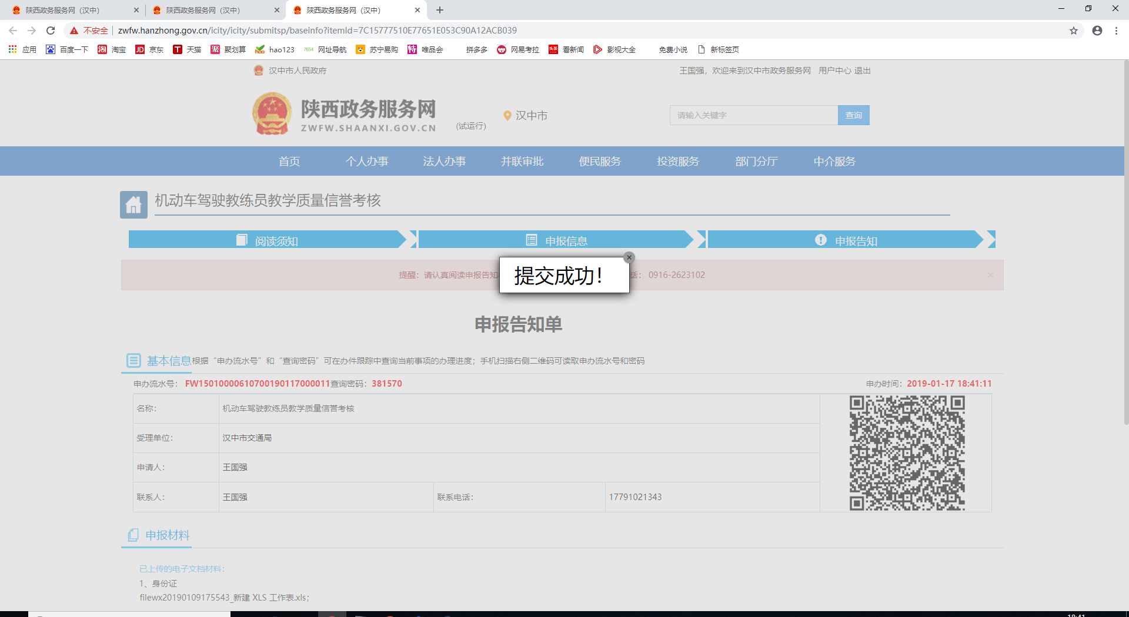The image size is (1129, 617).
Task: Bookmark this page with the star icon
Action: [x=1074, y=30]
